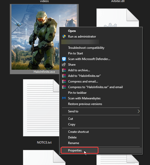Expand the Send to submenu arrow

tap(139, 111)
